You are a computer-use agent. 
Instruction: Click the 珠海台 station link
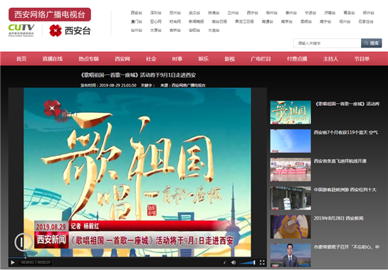tap(214, 13)
